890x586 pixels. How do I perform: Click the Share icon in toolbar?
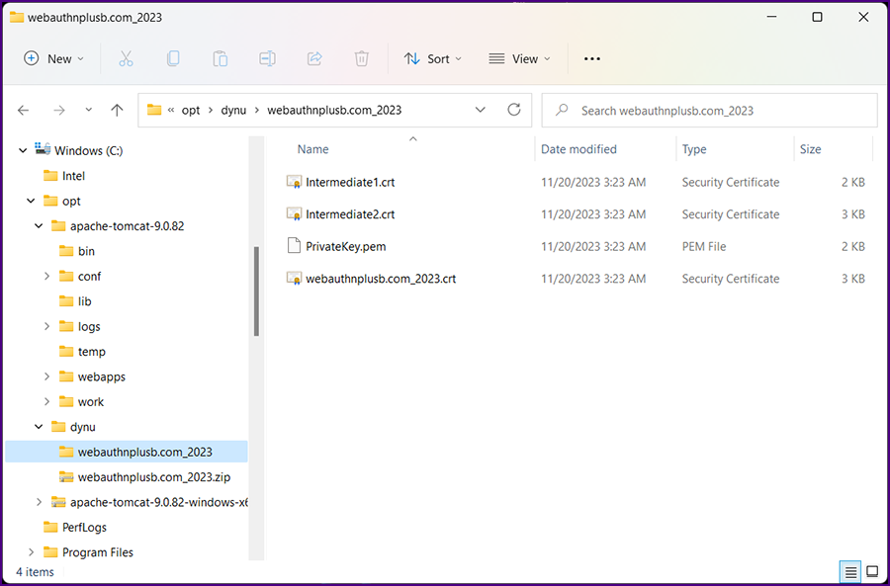314,59
